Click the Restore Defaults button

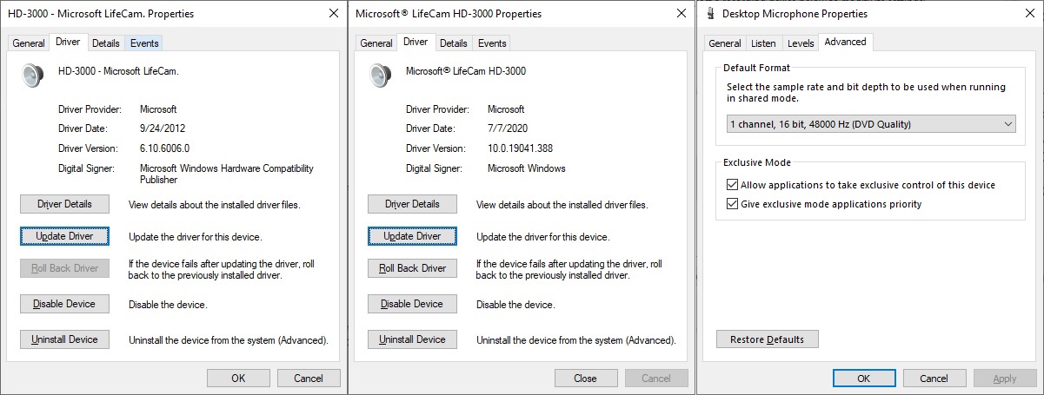pyautogui.click(x=768, y=339)
